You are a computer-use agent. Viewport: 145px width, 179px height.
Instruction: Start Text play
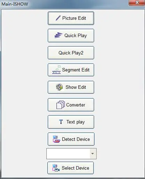(x=71, y=122)
